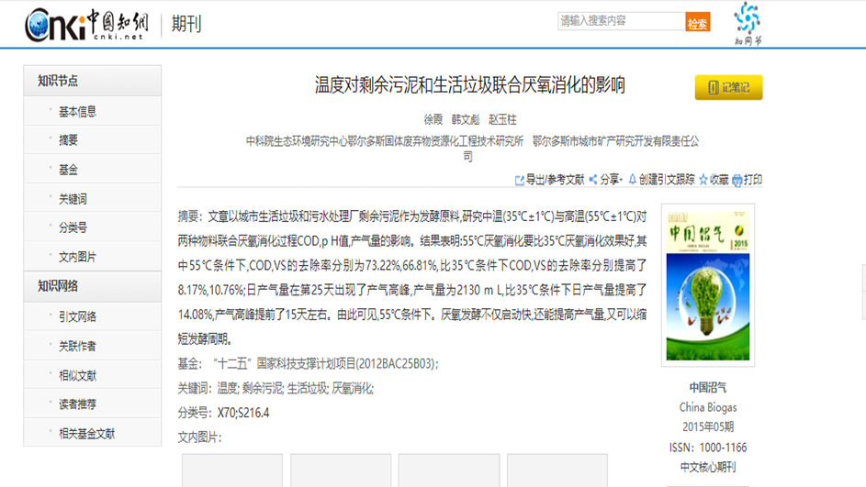Click the bell icon for 创建引文跟踪
866x487 pixels.
coord(633,179)
